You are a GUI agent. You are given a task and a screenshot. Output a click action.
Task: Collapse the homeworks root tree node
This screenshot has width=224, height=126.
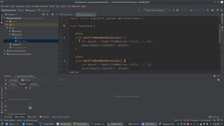5,18
